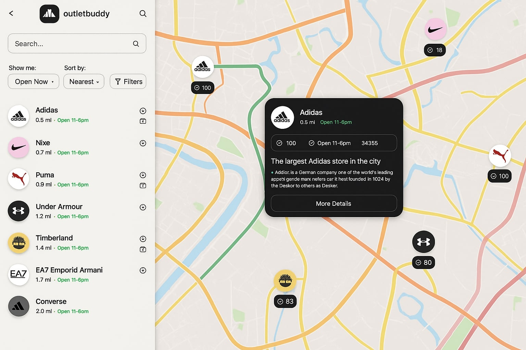Click the Adidas title in the popup card

click(311, 112)
